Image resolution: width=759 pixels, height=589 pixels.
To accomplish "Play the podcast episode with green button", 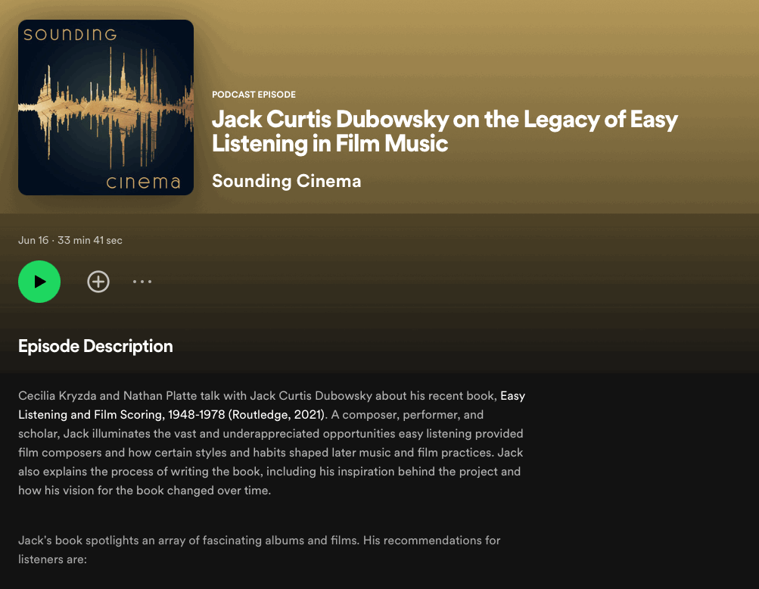I will [x=39, y=282].
